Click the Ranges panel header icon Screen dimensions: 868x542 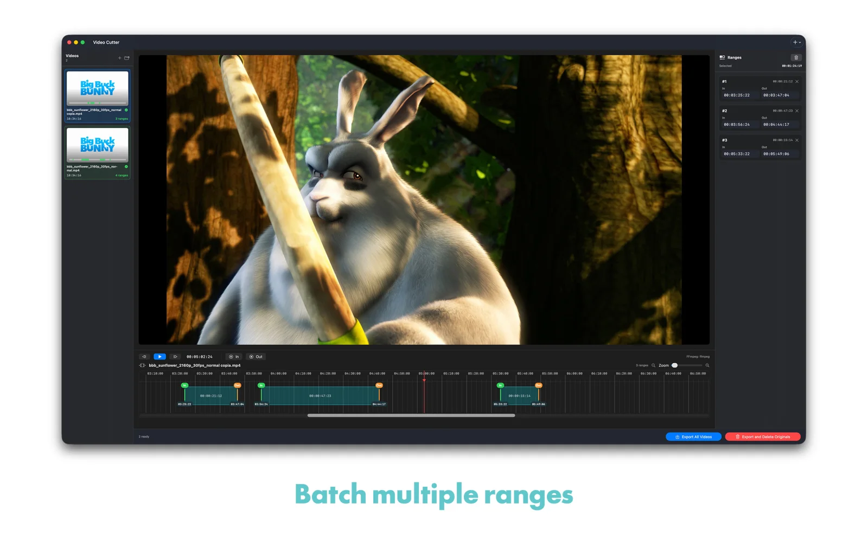pos(722,57)
